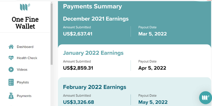
Task: Click the December 2021 Earnings heading
Action: 96,19
